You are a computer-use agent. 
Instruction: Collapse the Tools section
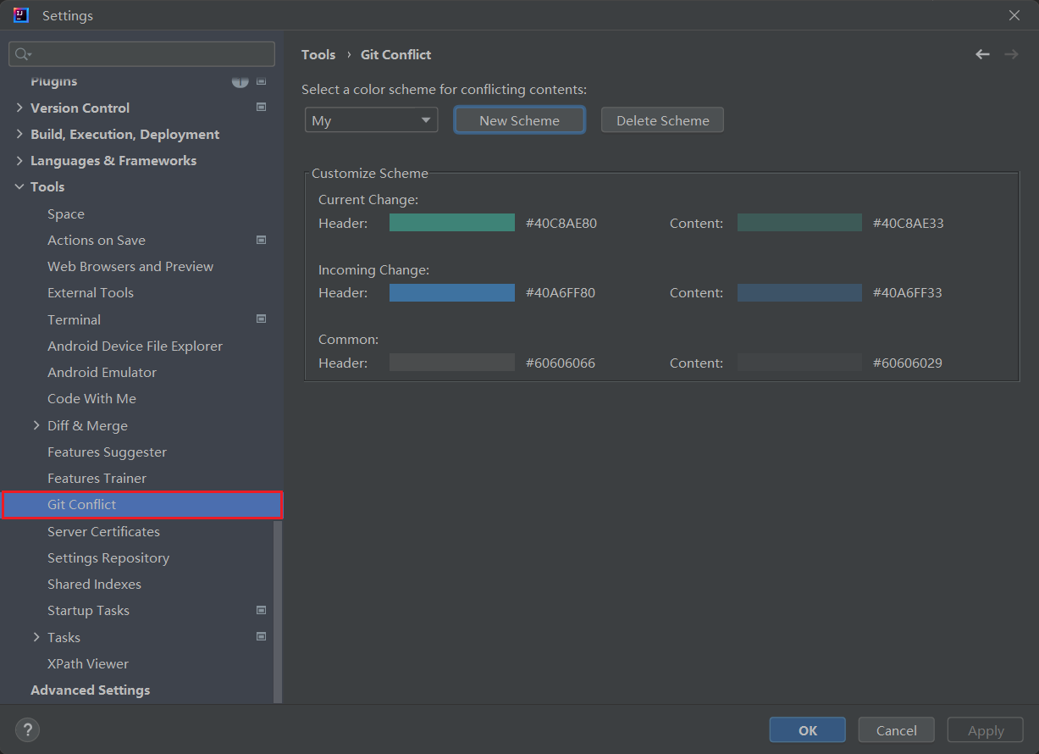(19, 186)
